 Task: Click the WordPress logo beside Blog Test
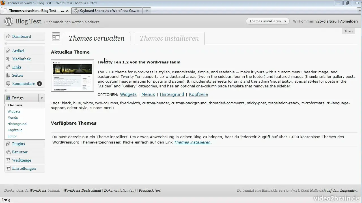click(9, 21)
